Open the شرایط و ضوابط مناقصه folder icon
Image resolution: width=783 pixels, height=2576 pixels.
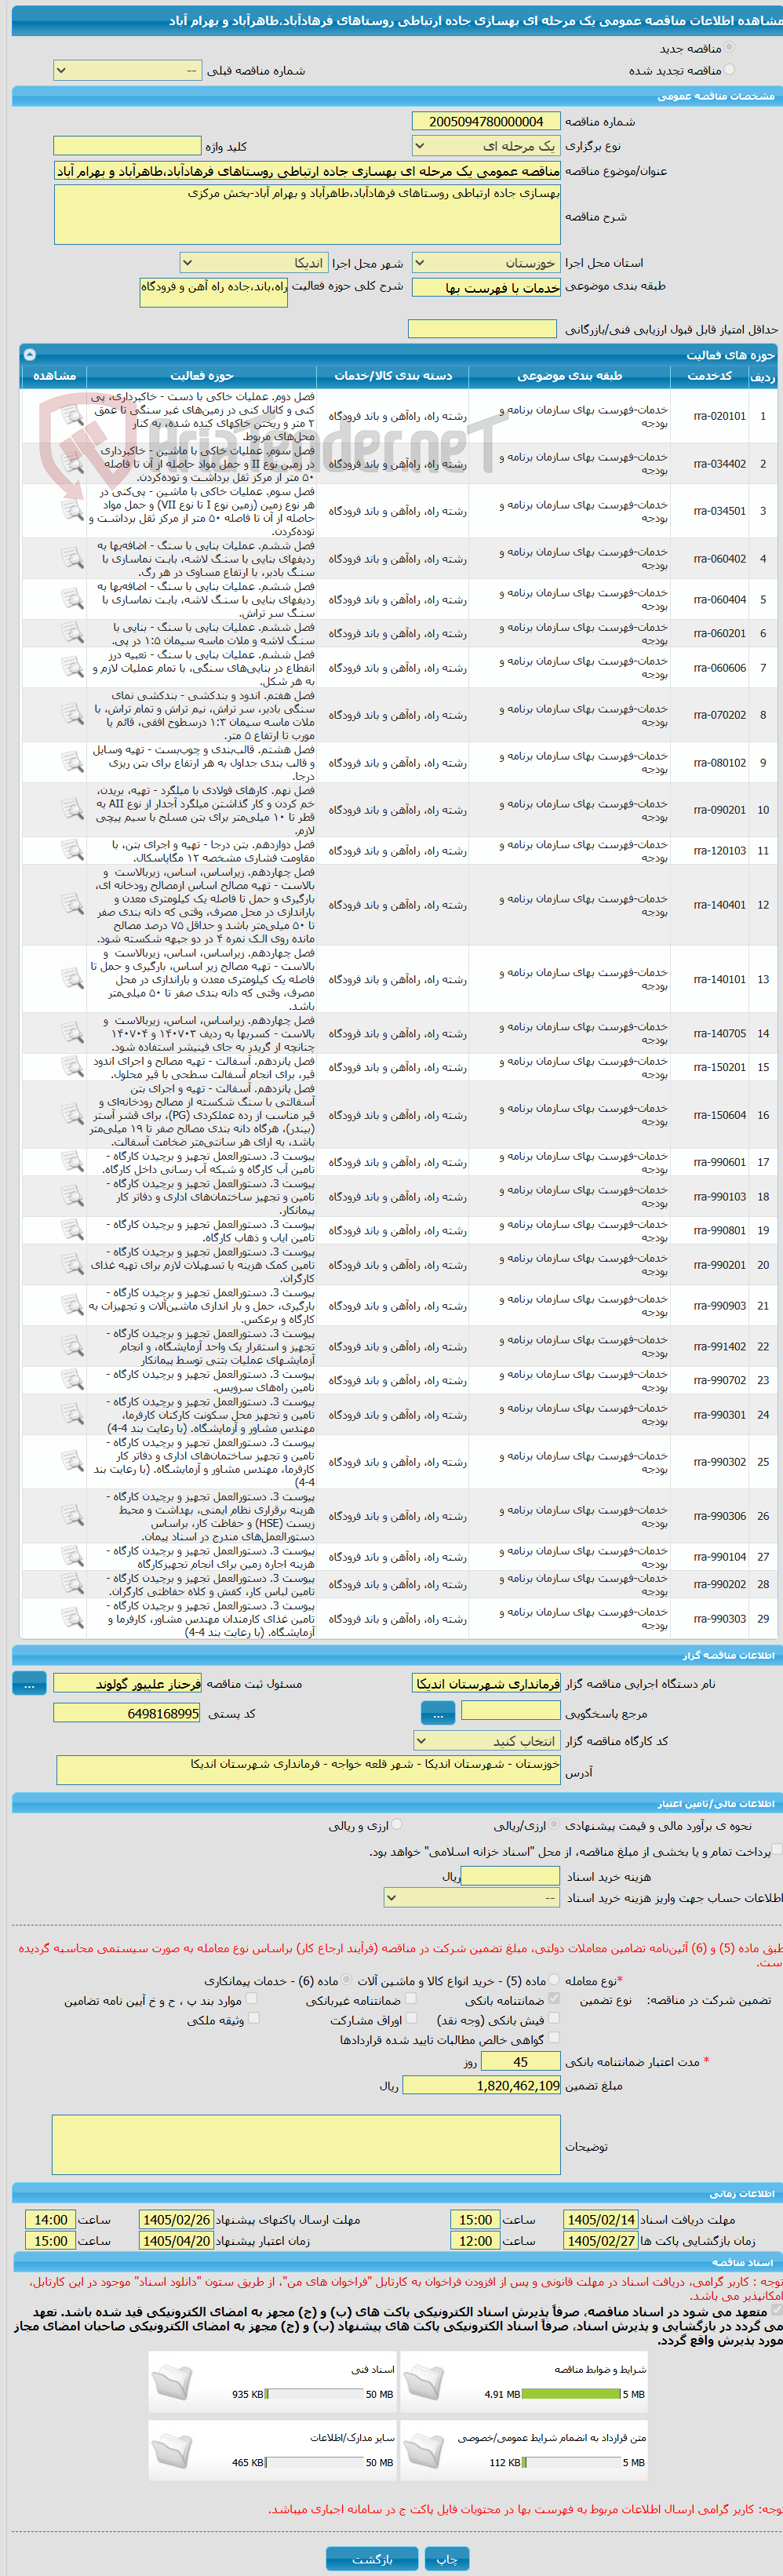coord(424,2381)
